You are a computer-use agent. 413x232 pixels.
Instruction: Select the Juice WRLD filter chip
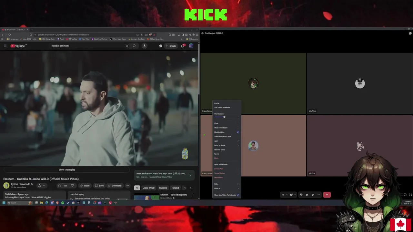click(149, 188)
